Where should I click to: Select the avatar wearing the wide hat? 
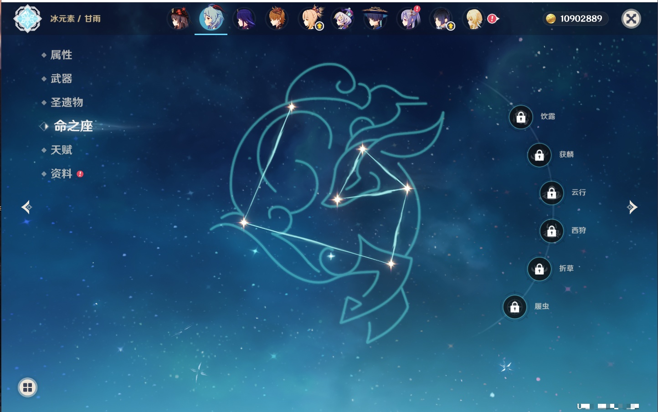tap(375, 19)
